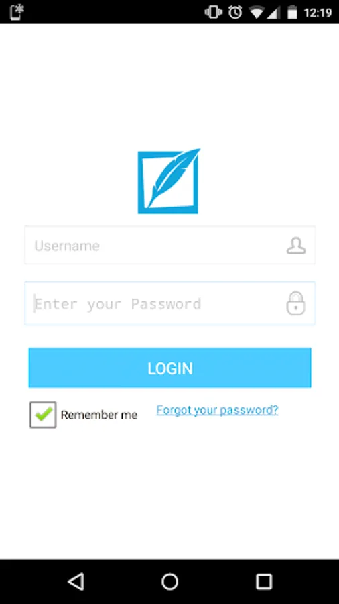This screenshot has width=339, height=604.
Task: Tap the vibrate mode status icon
Action: coord(213,12)
